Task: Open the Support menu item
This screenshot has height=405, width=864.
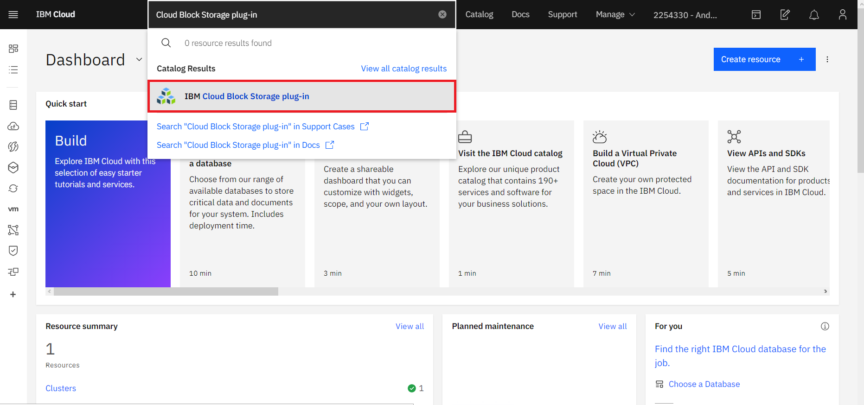Action: click(563, 14)
